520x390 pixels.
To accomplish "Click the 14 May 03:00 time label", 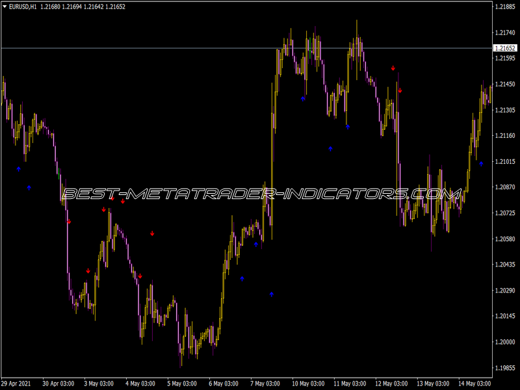I will [x=474, y=383].
